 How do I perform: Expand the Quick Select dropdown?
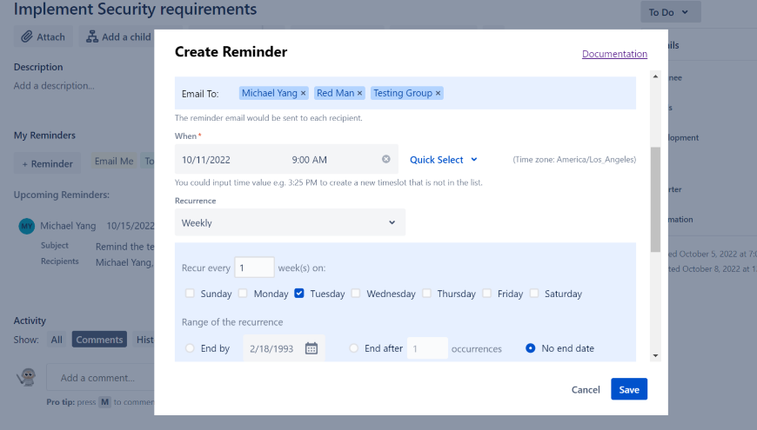pyautogui.click(x=444, y=160)
